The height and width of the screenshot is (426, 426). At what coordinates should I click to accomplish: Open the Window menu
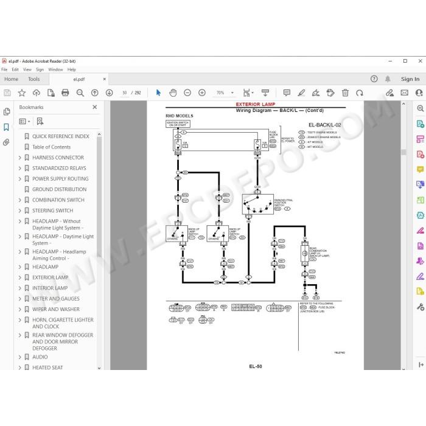[55, 69]
